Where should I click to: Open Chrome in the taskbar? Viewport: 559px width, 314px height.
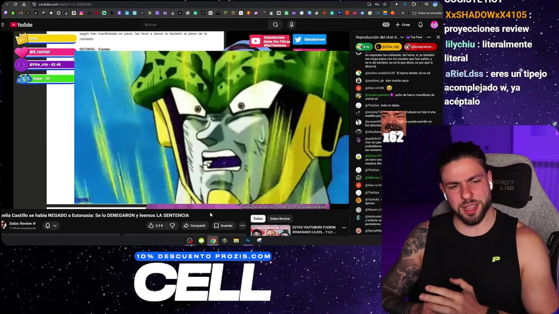pyautogui.click(x=213, y=241)
